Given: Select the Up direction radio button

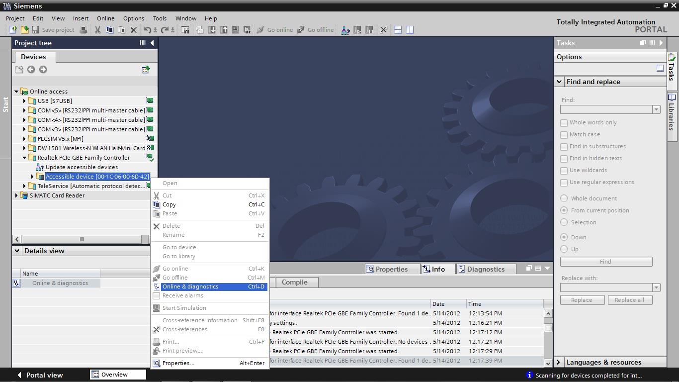Looking at the screenshot, I should (564, 249).
